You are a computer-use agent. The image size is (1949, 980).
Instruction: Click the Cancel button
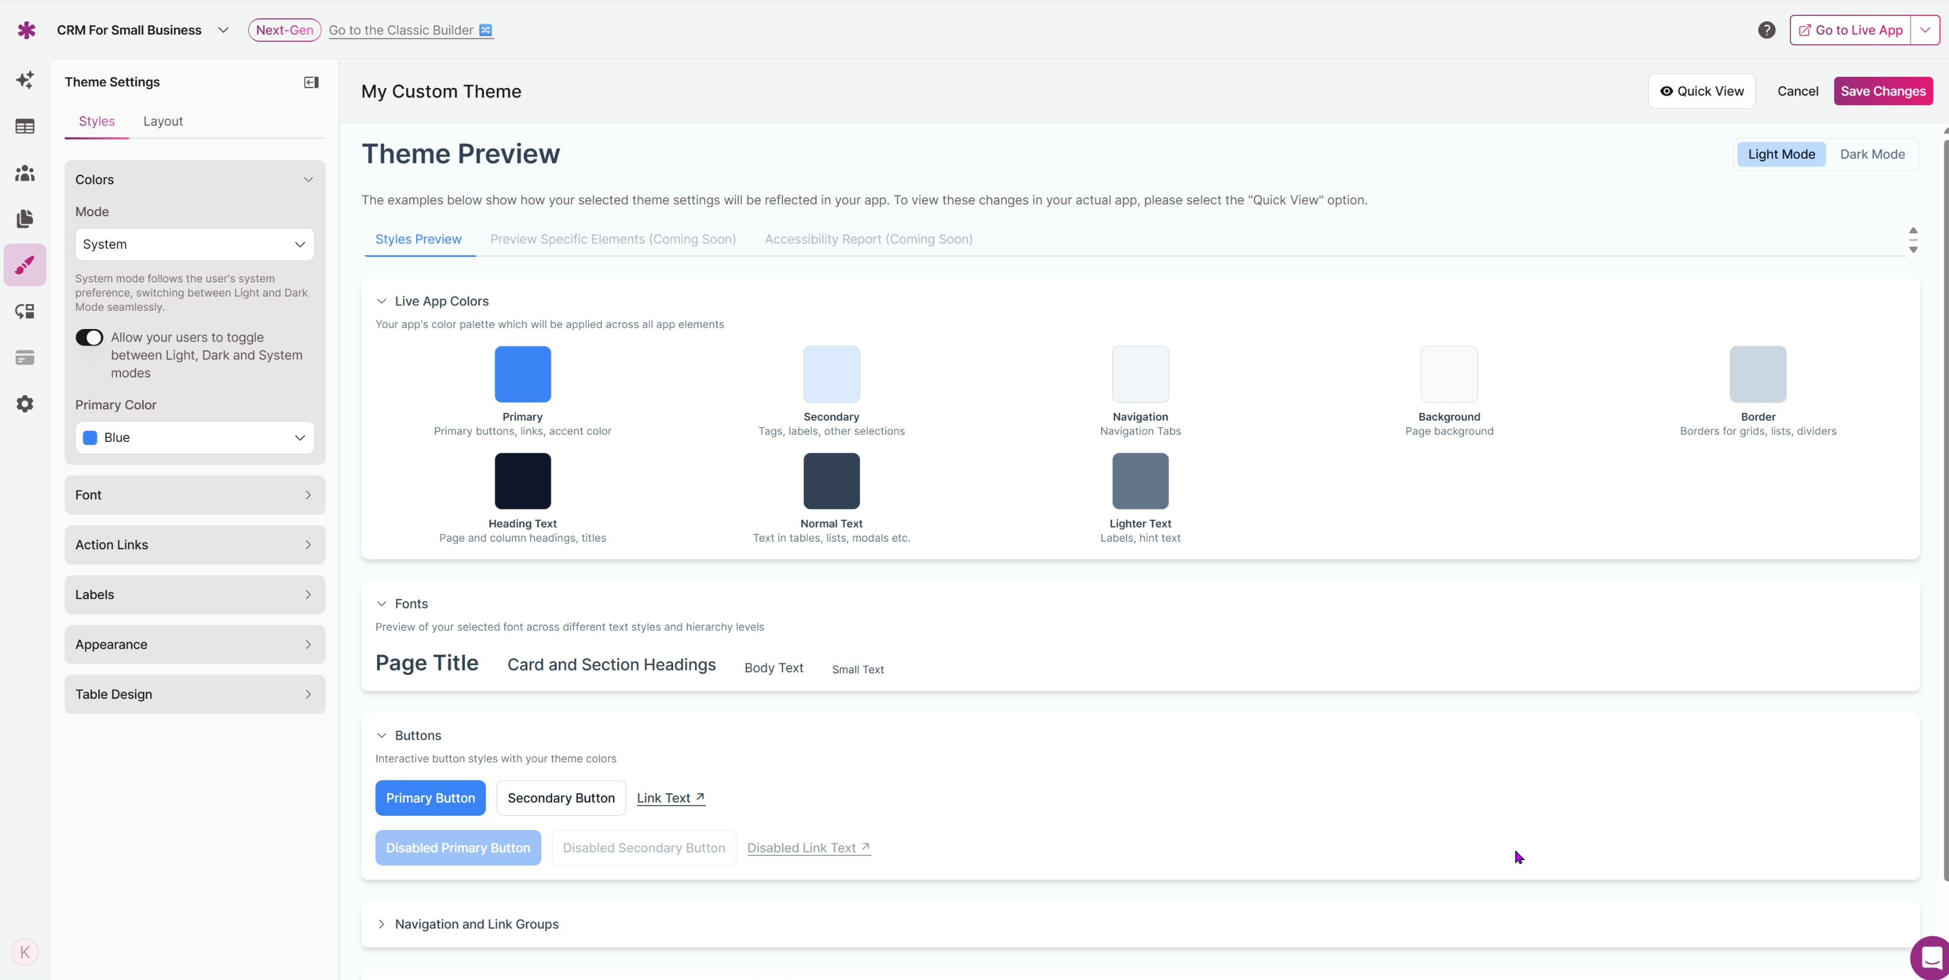(x=1798, y=92)
